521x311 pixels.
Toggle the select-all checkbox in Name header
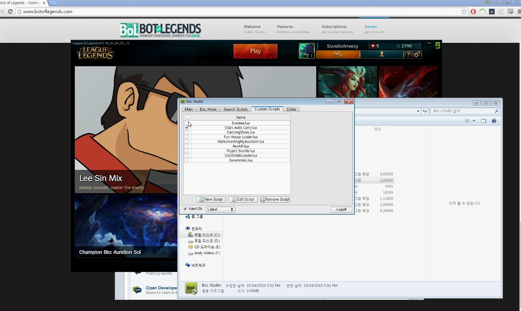pos(187,117)
